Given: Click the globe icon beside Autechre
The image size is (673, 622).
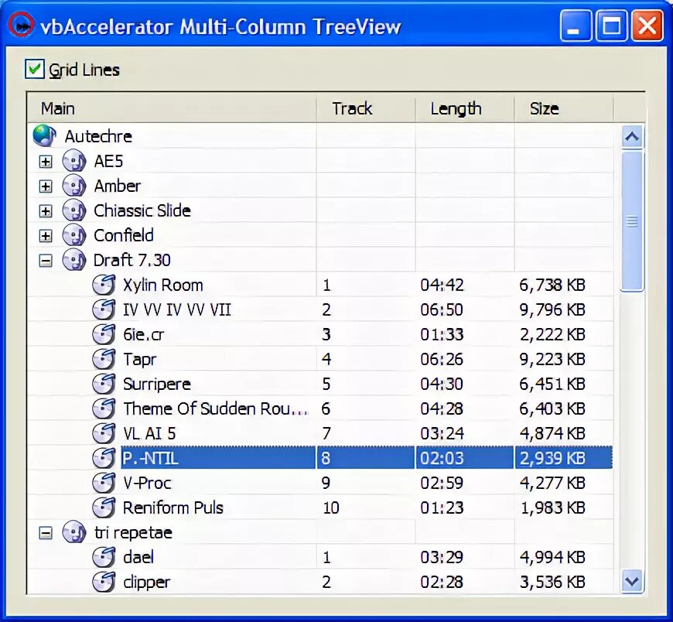Looking at the screenshot, I should [44, 135].
